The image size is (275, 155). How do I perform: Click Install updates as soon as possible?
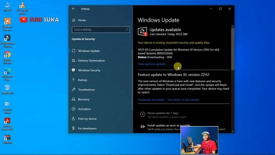169,125
